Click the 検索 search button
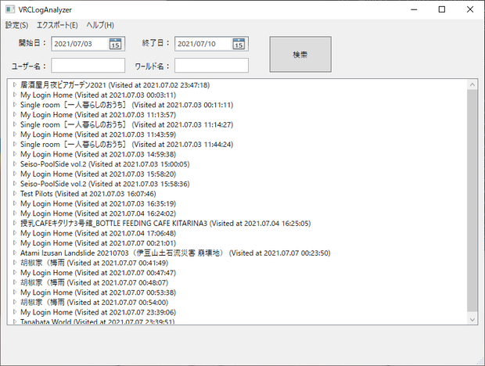 [x=300, y=55]
